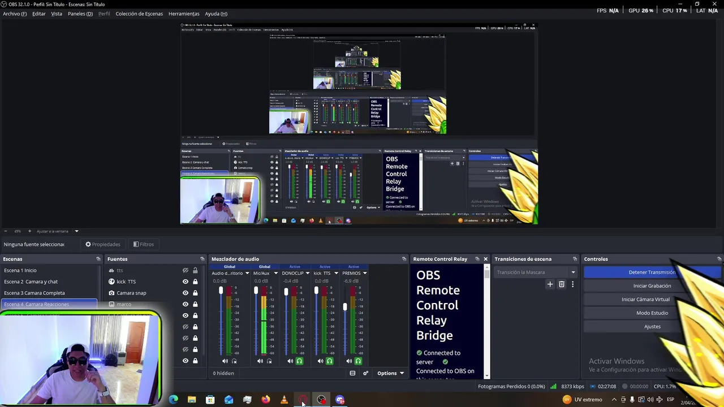The image size is (724, 407).
Task: Show the tts source with eye icon
Action: 186,270
